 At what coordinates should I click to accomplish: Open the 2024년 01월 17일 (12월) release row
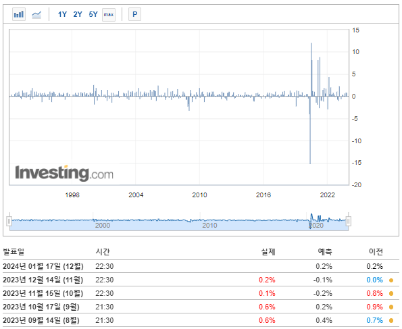(x=201, y=266)
